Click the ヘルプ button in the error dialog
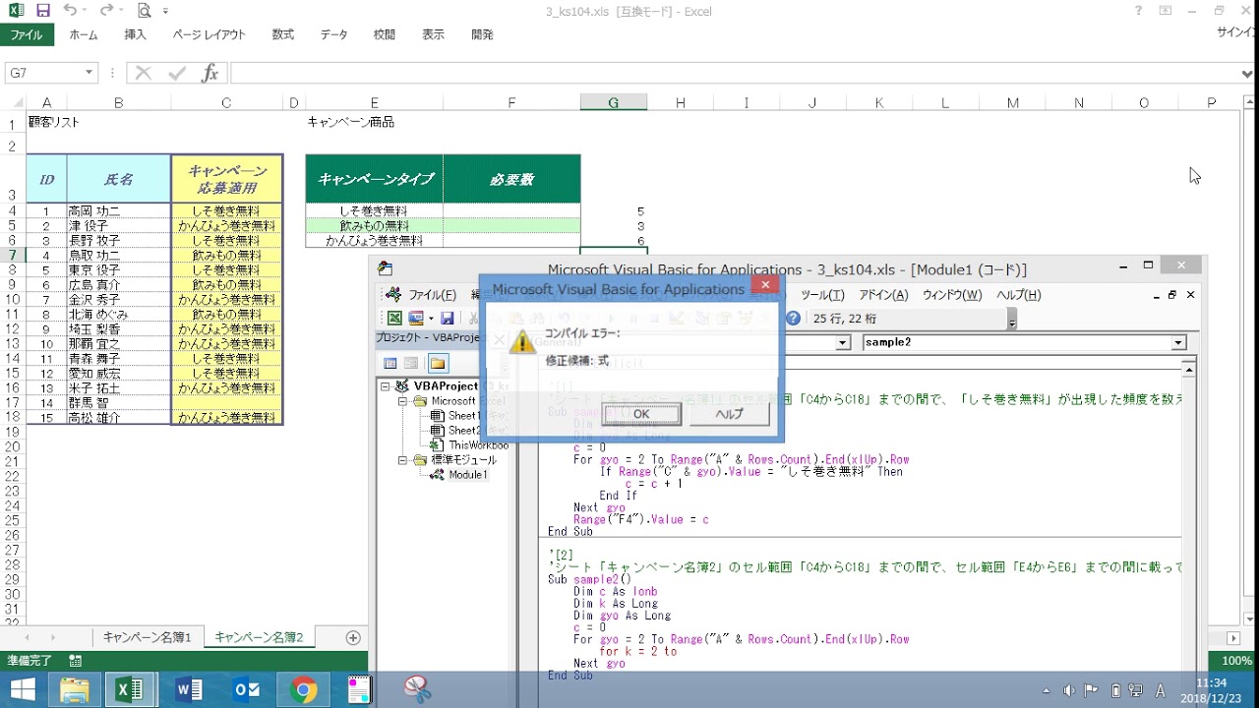Viewport: 1259px width, 708px height. [729, 414]
